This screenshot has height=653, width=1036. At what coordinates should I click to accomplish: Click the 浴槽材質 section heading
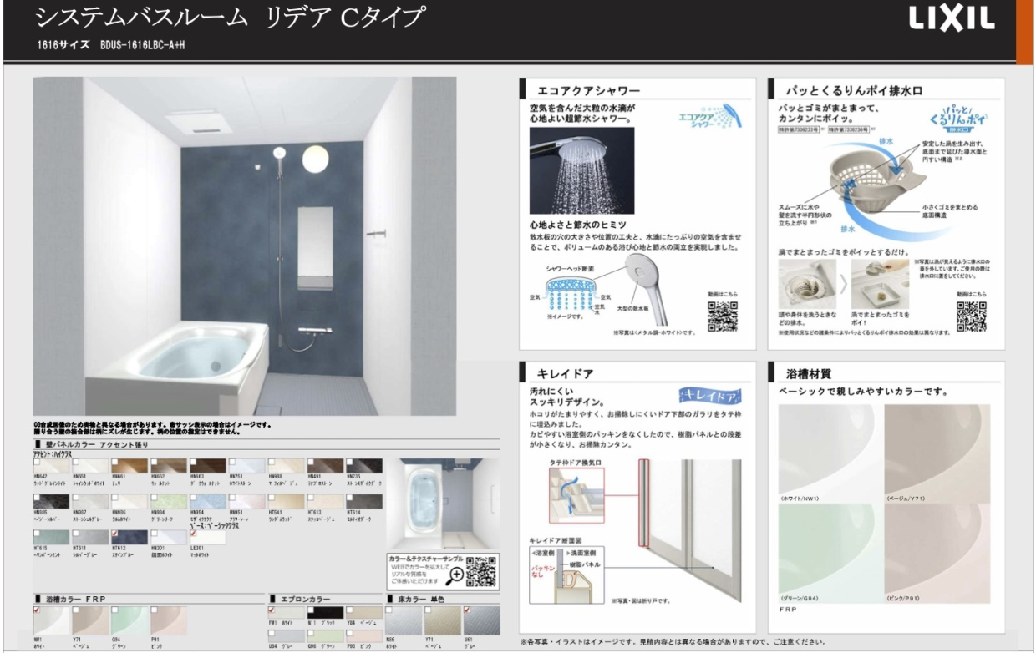(809, 373)
